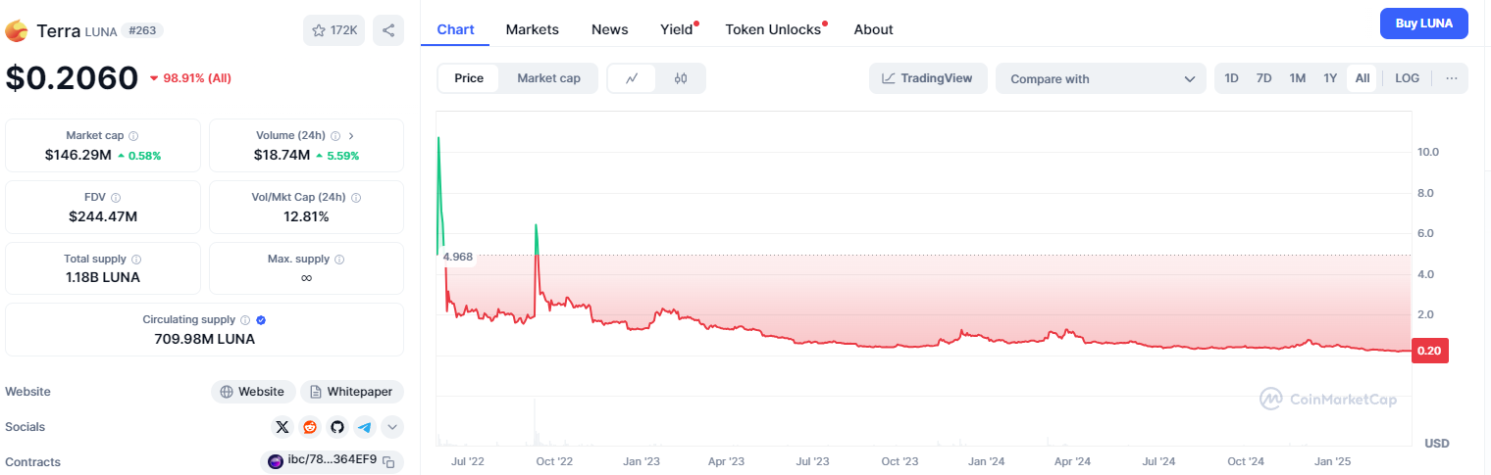Click the verified badge by Circulating supply
Screen dimensions: 1491x475
pyautogui.click(x=261, y=320)
